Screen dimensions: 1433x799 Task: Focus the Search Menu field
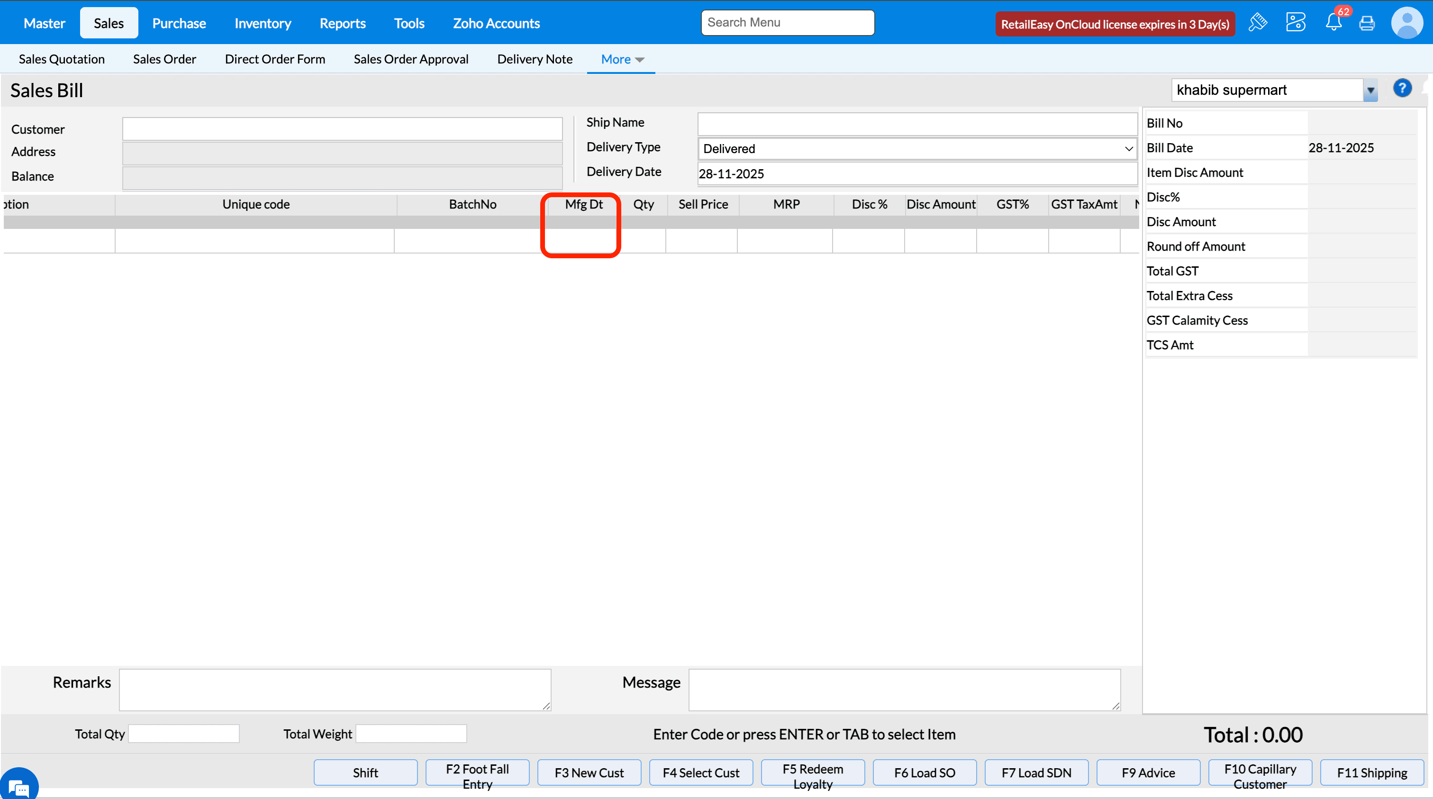[x=787, y=23]
